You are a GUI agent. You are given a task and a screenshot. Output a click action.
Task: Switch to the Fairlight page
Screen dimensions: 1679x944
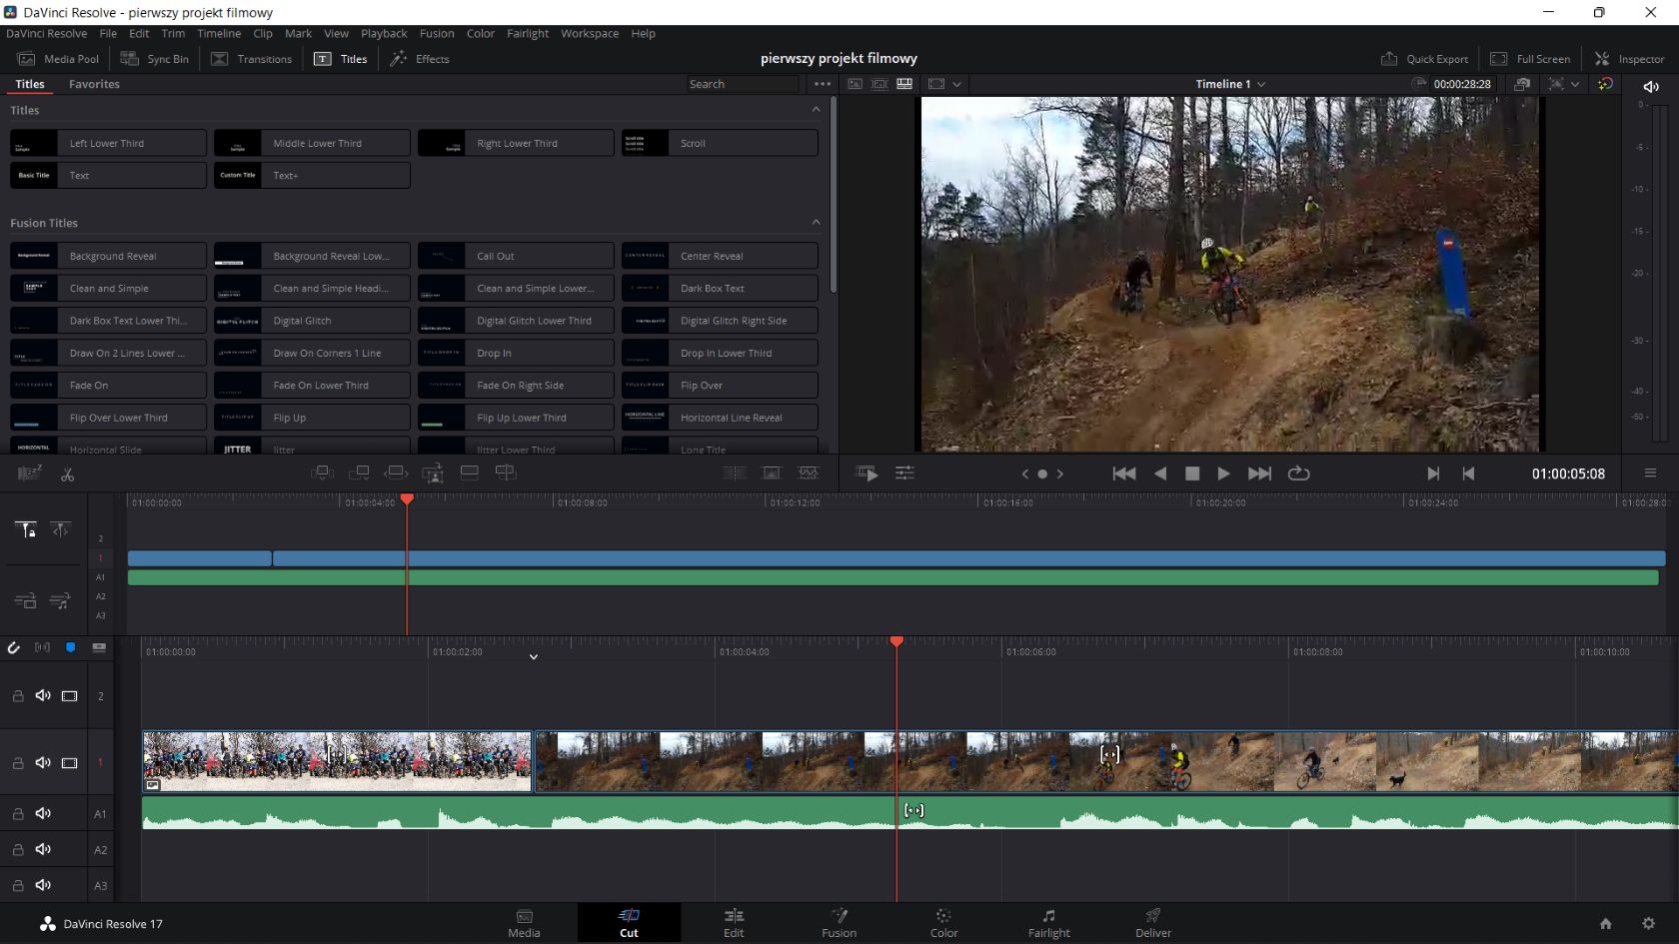pos(1048,922)
